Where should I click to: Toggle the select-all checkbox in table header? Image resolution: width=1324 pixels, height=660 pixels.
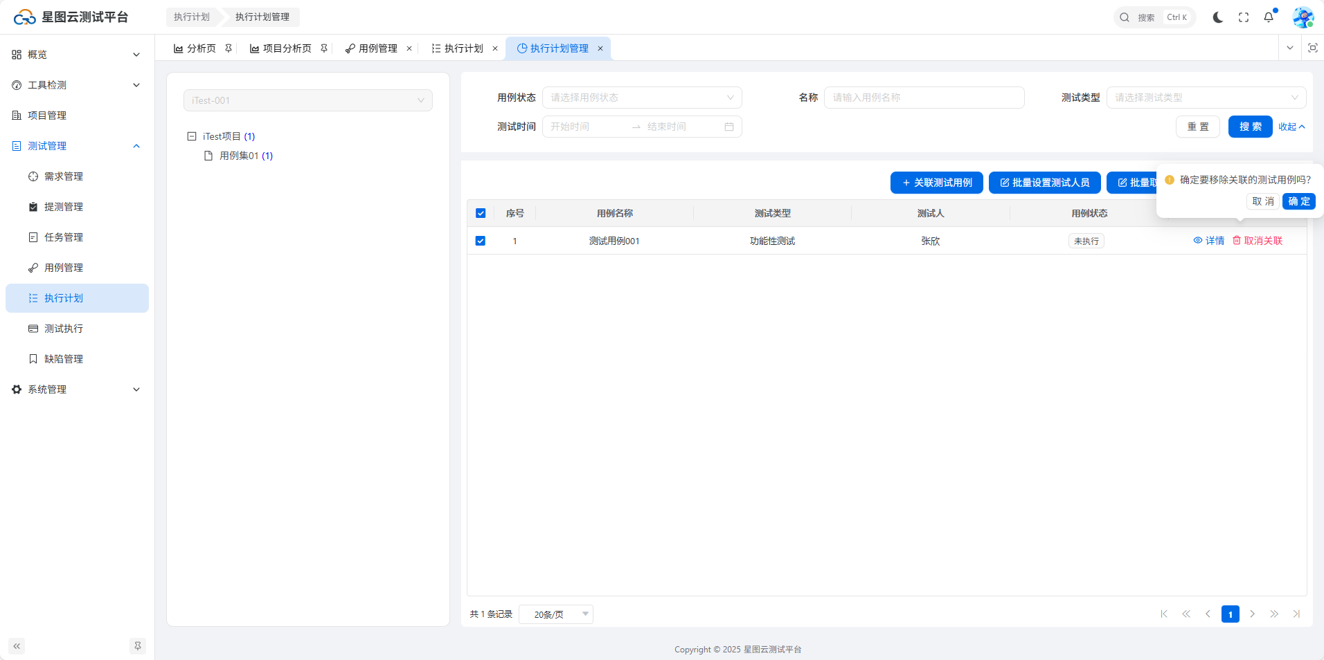(481, 213)
